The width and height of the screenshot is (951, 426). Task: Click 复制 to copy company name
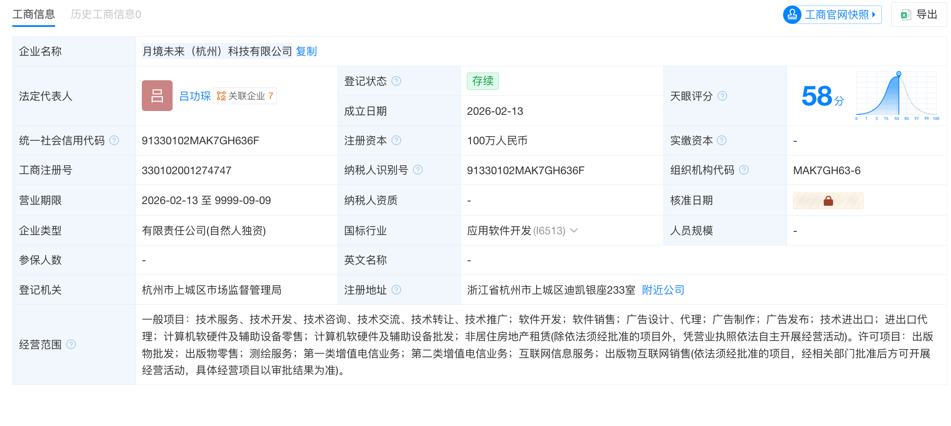tap(306, 51)
